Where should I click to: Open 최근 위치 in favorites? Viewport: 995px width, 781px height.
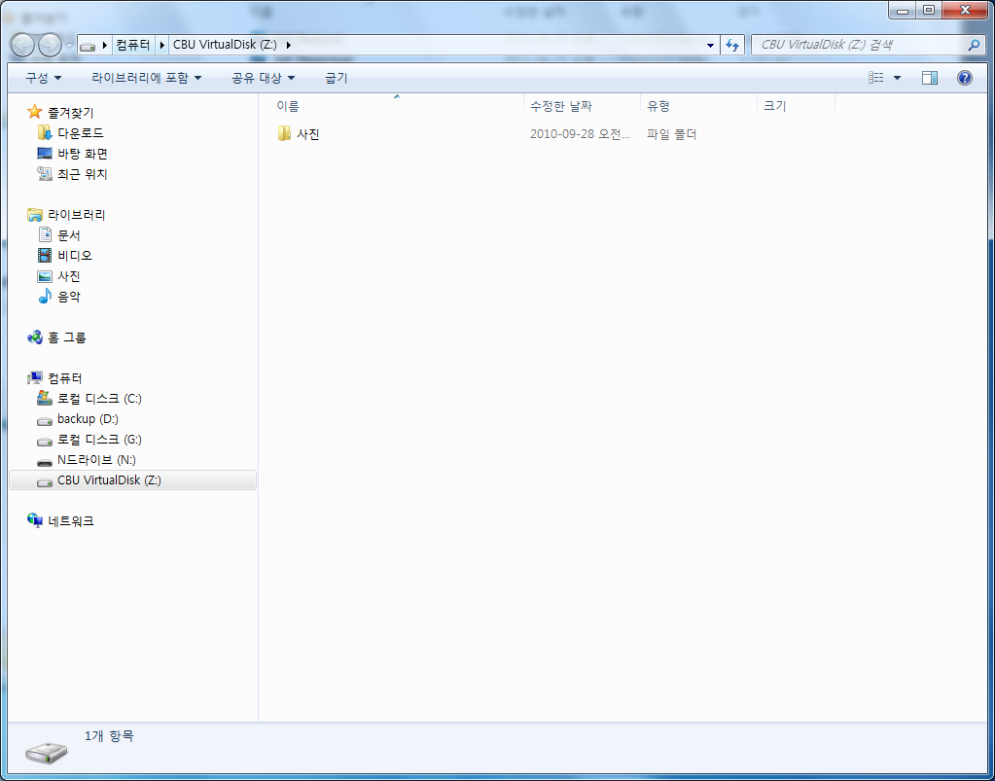83,174
